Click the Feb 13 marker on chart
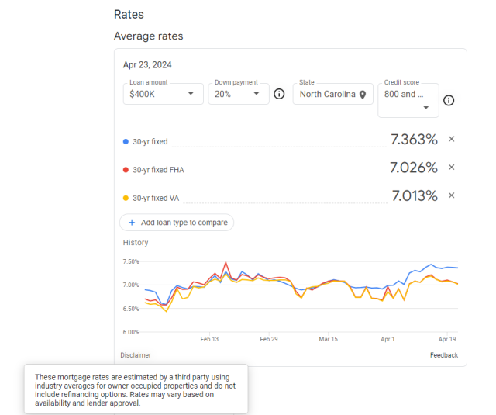This screenshot has width=496, height=415. (209, 339)
